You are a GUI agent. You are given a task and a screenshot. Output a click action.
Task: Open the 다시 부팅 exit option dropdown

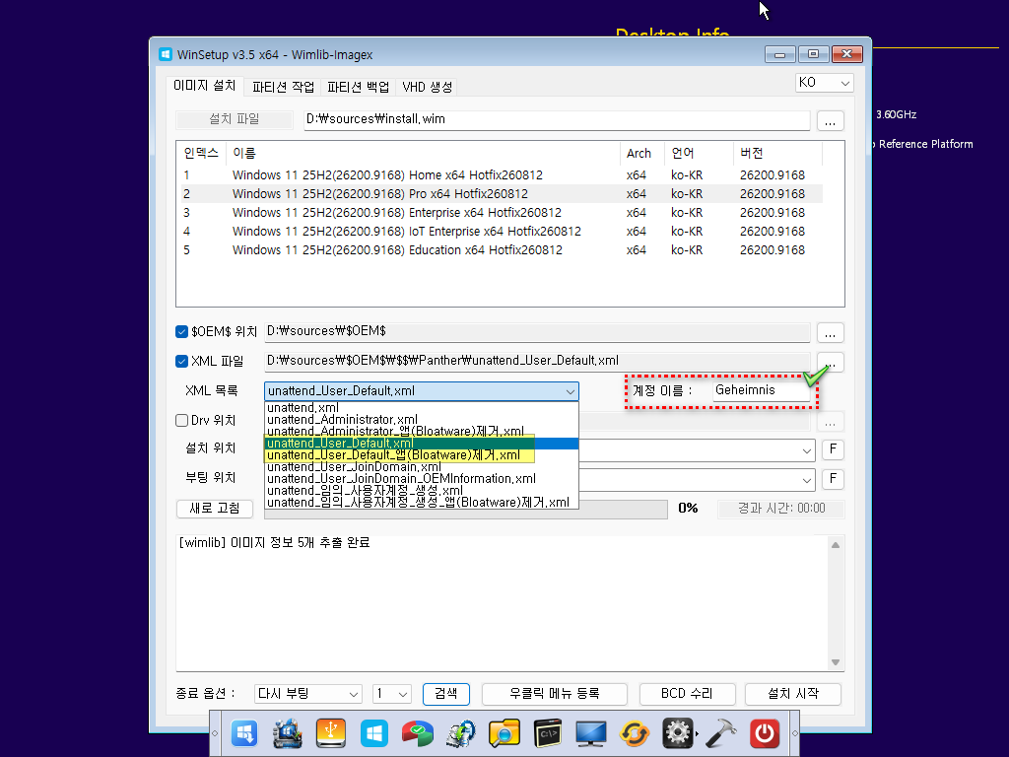[x=307, y=694]
